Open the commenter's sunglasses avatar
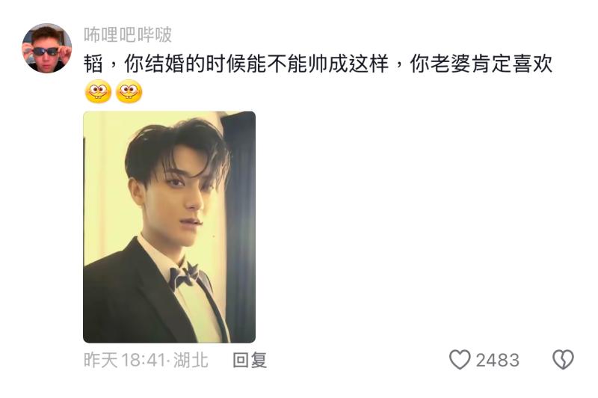 pyautogui.click(x=47, y=48)
